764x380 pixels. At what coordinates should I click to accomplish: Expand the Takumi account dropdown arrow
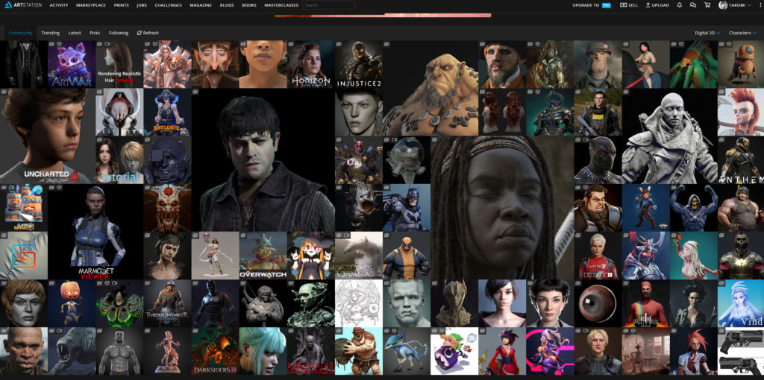(749, 5)
